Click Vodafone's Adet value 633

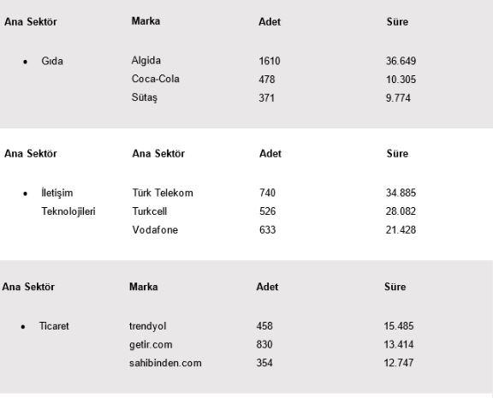click(x=267, y=229)
